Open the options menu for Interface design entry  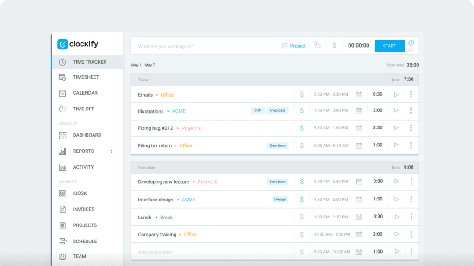pos(411,199)
